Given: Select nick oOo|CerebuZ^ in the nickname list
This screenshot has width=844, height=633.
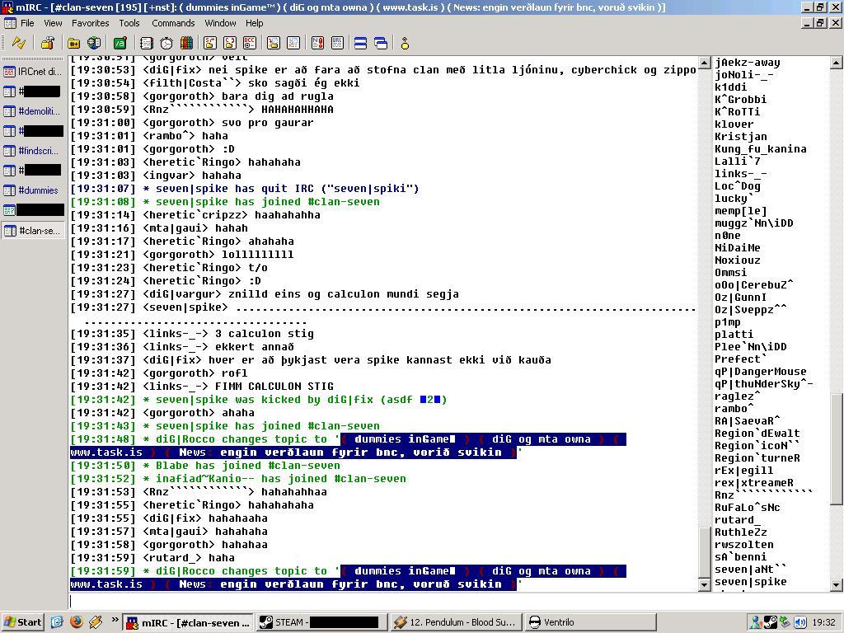Looking at the screenshot, I should click(x=753, y=284).
